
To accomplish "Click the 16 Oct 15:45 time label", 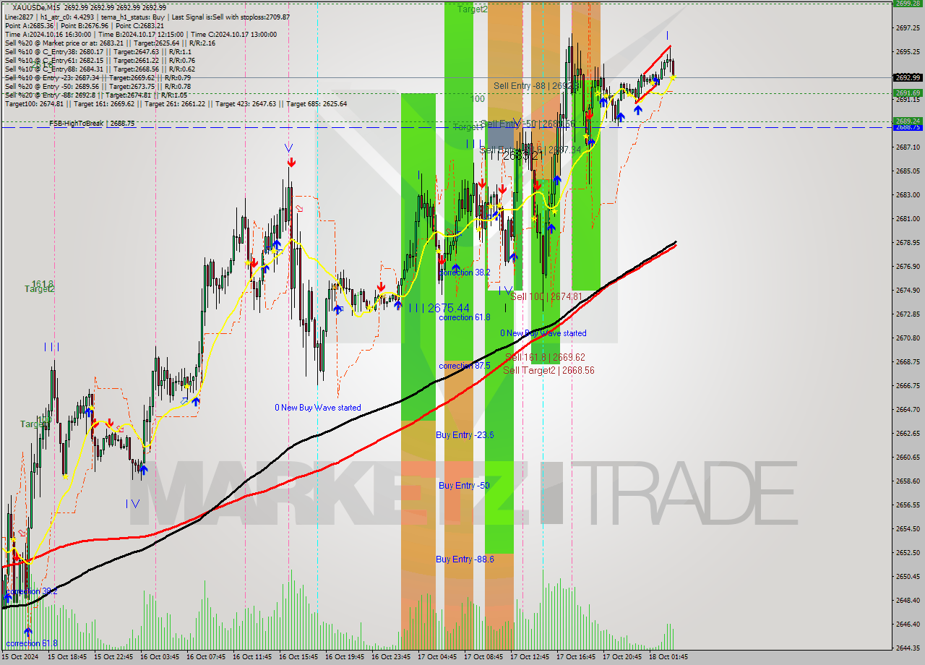I will pyautogui.click(x=298, y=657).
